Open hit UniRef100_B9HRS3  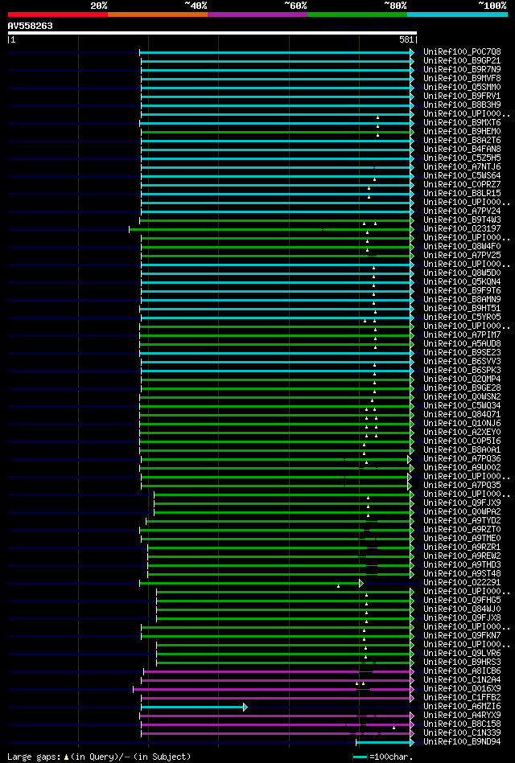point(462,662)
